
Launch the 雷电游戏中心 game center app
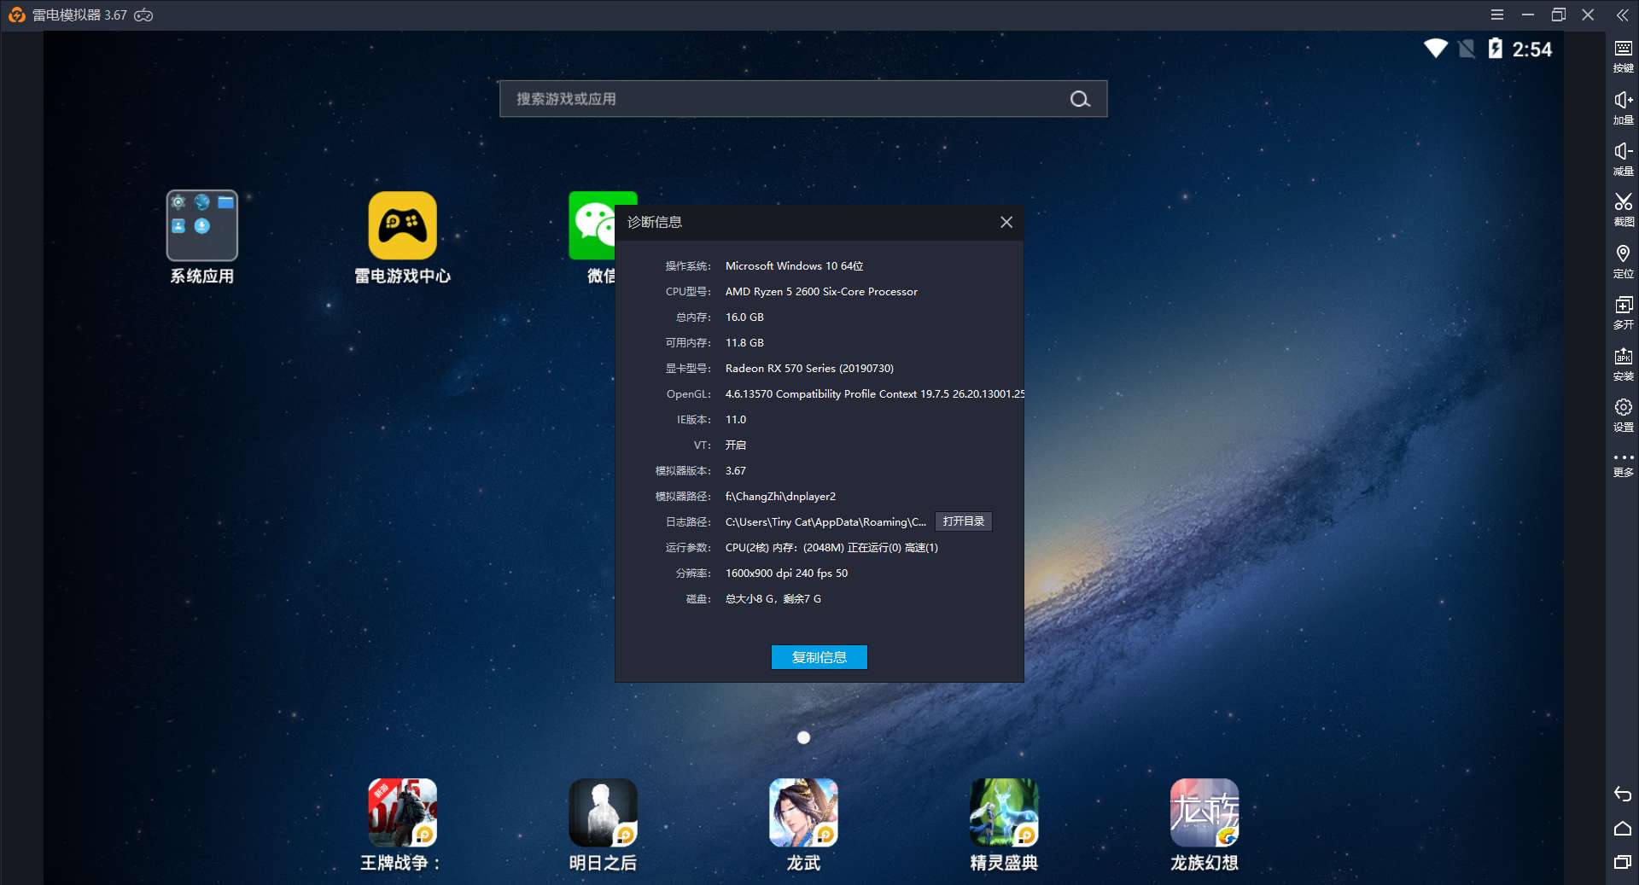(x=402, y=226)
